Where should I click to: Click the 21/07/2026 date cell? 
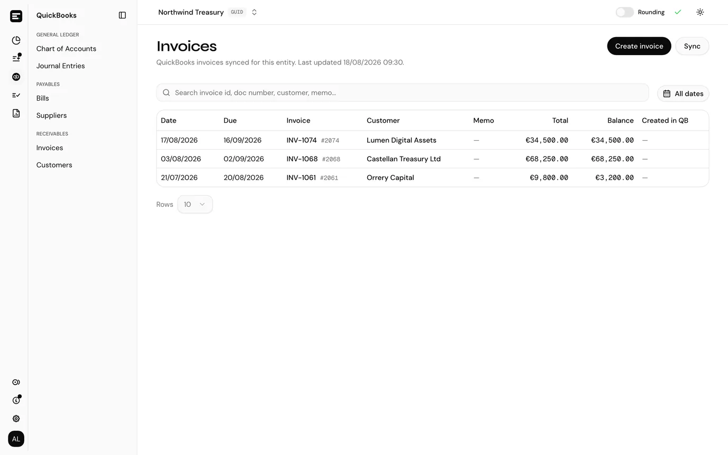(x=179, y=178)
